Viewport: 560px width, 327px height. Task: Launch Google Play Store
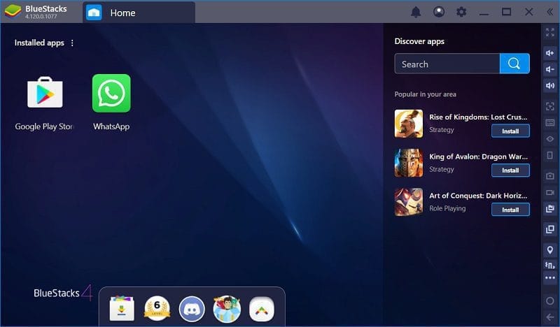(45, 92)
